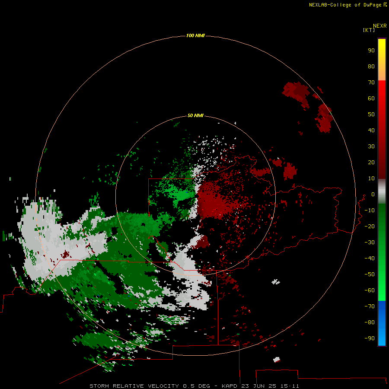Click the NEXR label above the color bar

380,26
